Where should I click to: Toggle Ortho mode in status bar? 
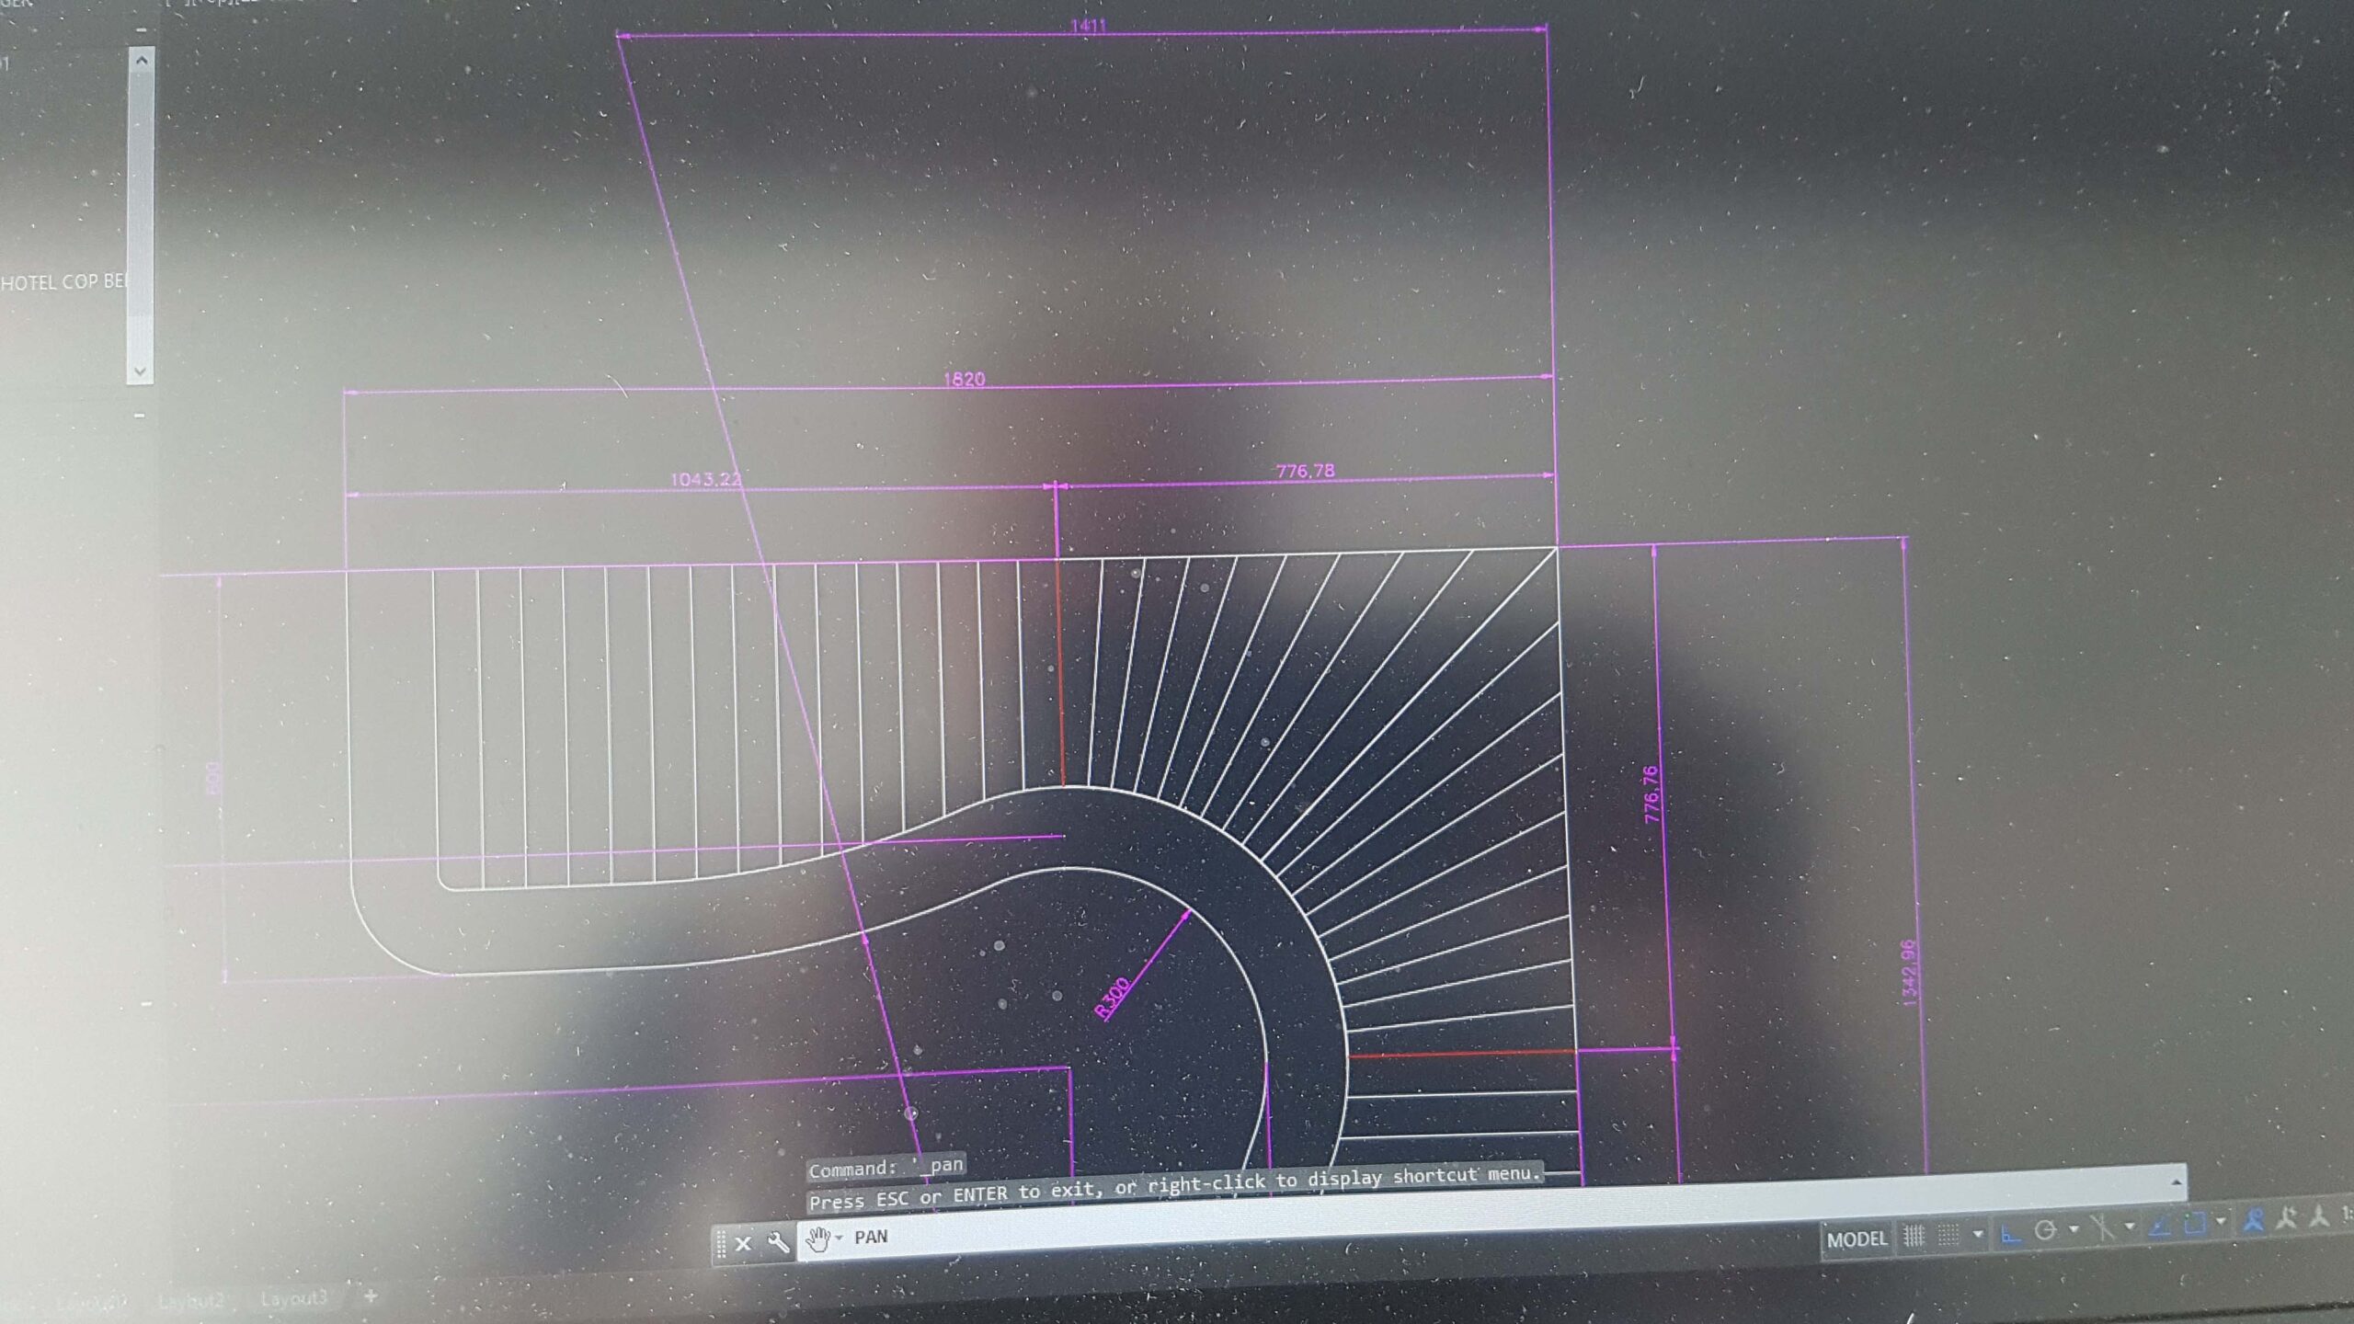tap(2010, 1234)
